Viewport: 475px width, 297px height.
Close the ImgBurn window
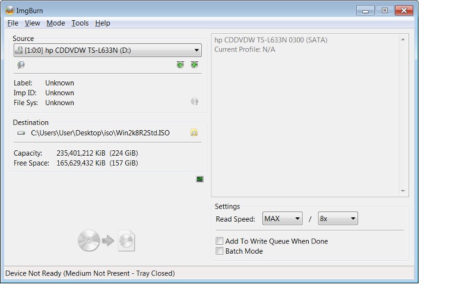(x=404, y=11)
